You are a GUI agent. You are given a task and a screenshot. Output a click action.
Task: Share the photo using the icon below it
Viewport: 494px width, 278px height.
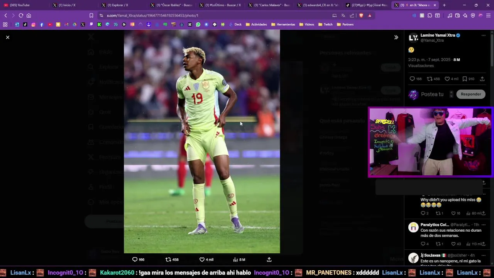(x=269, y=259)
